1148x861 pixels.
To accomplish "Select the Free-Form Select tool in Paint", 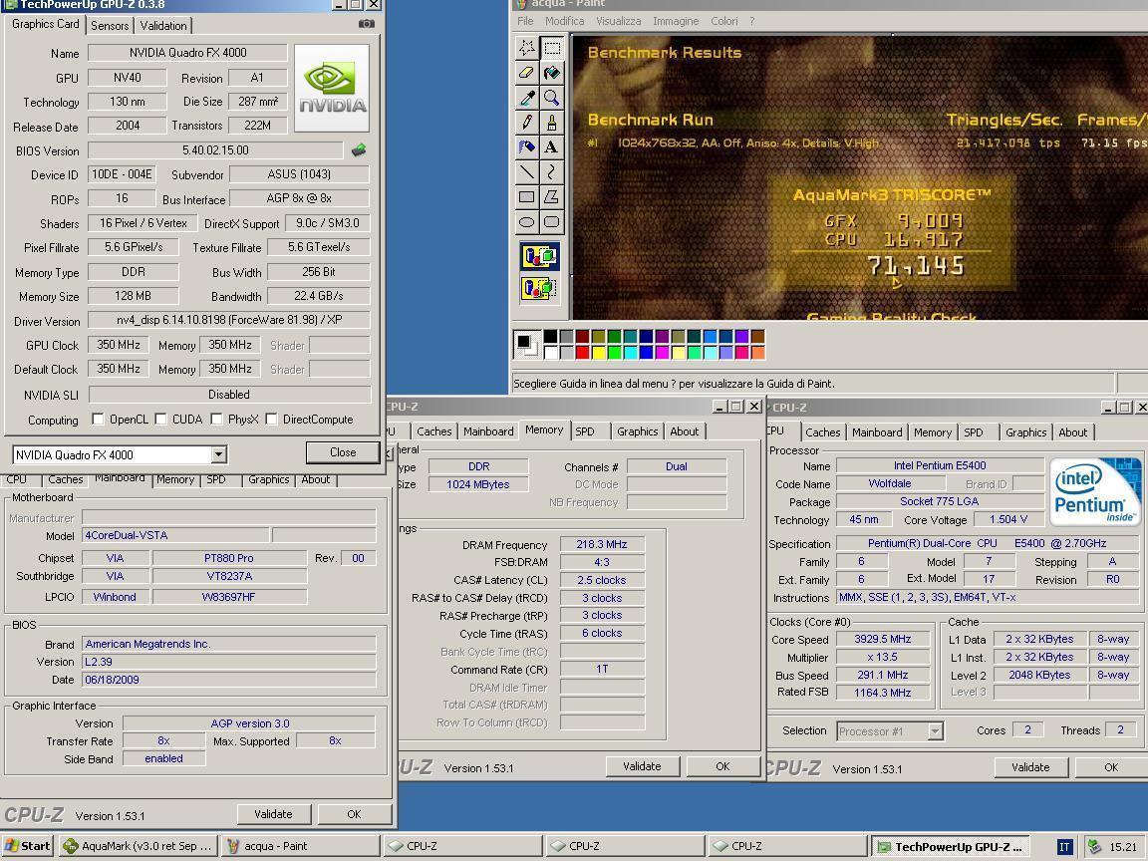I will 526,48.
